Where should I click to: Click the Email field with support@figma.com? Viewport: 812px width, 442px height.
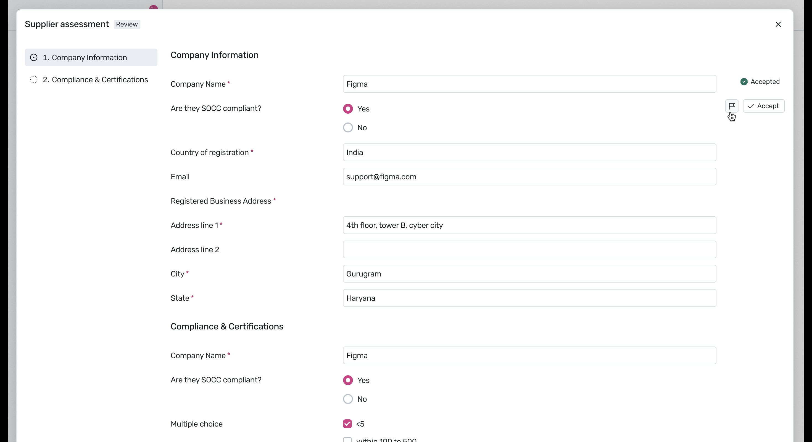(529, 177)
